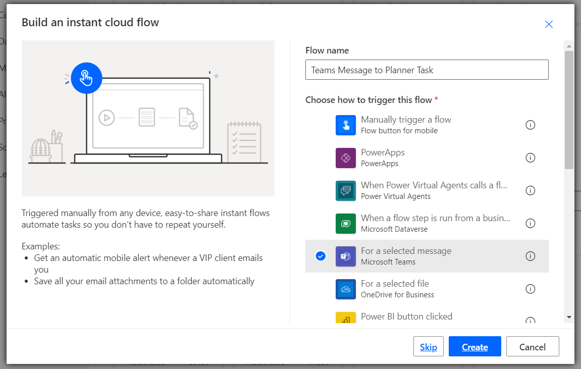
Task: Edit the Flow name text field
Action: [x=427, y=70]
